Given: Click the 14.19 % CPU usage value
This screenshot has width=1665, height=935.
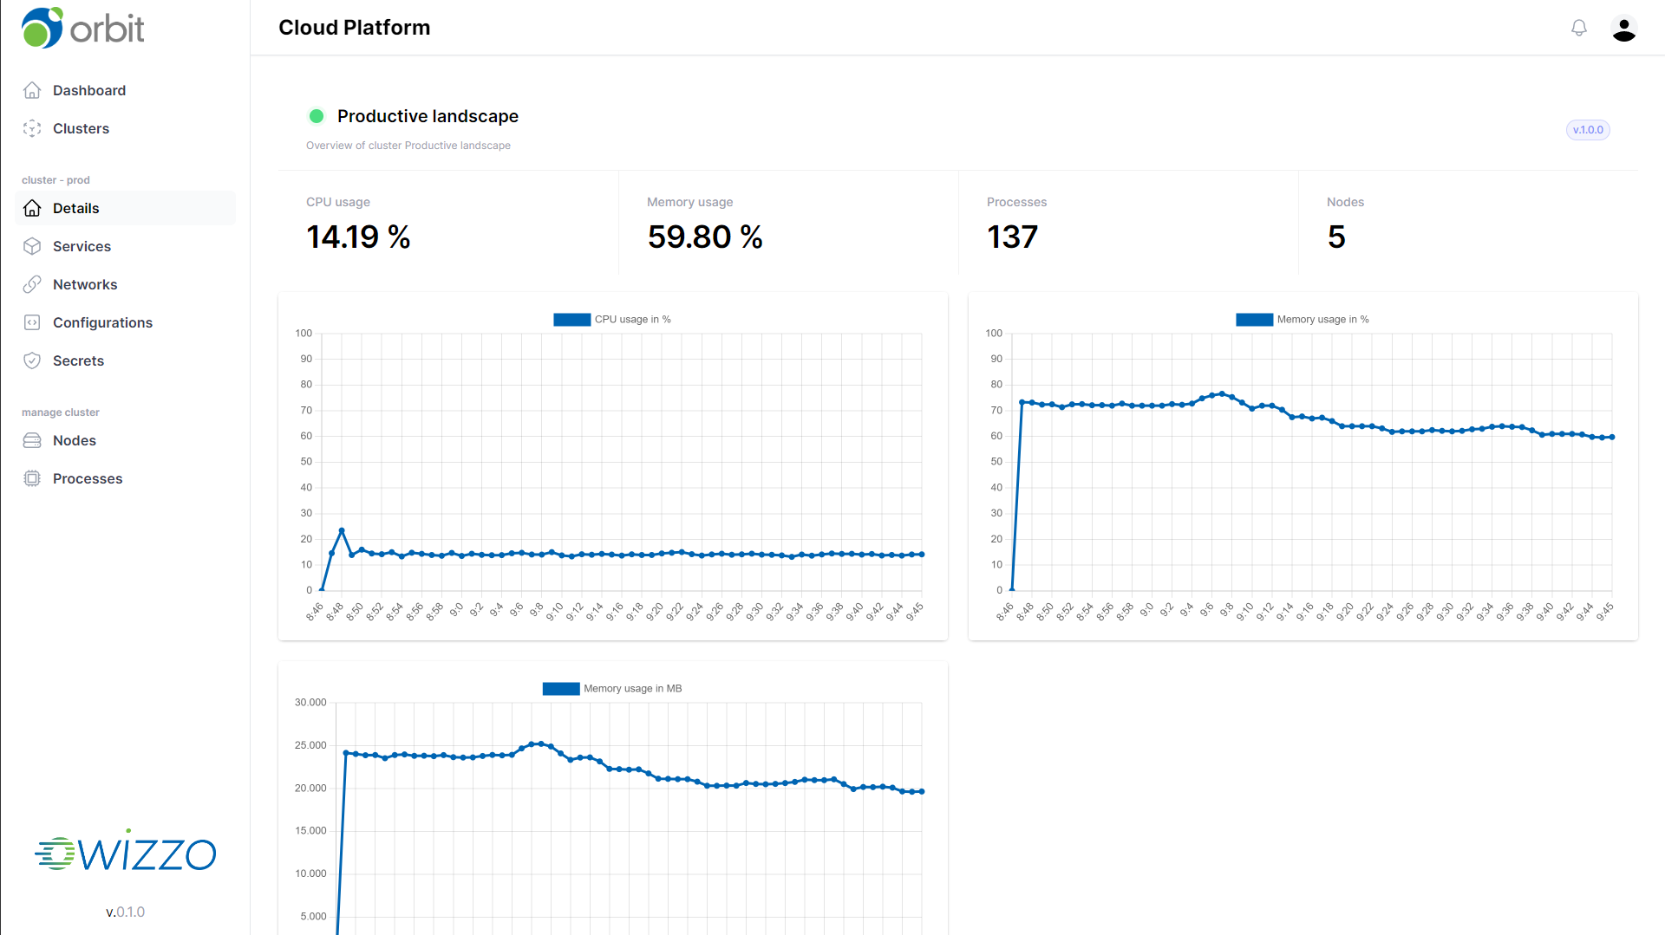Looking at the screenshot, I should (358, 237).
